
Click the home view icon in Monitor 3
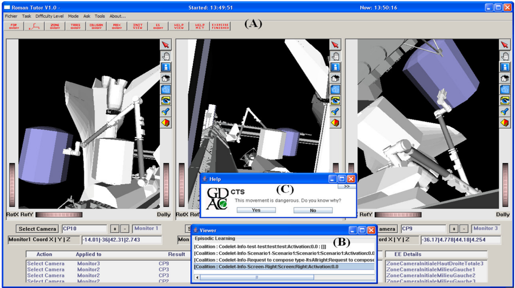(505, 78)
